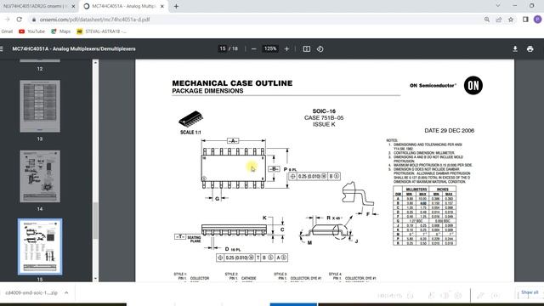The height and width of the screenshot is (306, 544).
Task: Open cd4009-smd-soic zip download item
Action: [x=31, y=292]
